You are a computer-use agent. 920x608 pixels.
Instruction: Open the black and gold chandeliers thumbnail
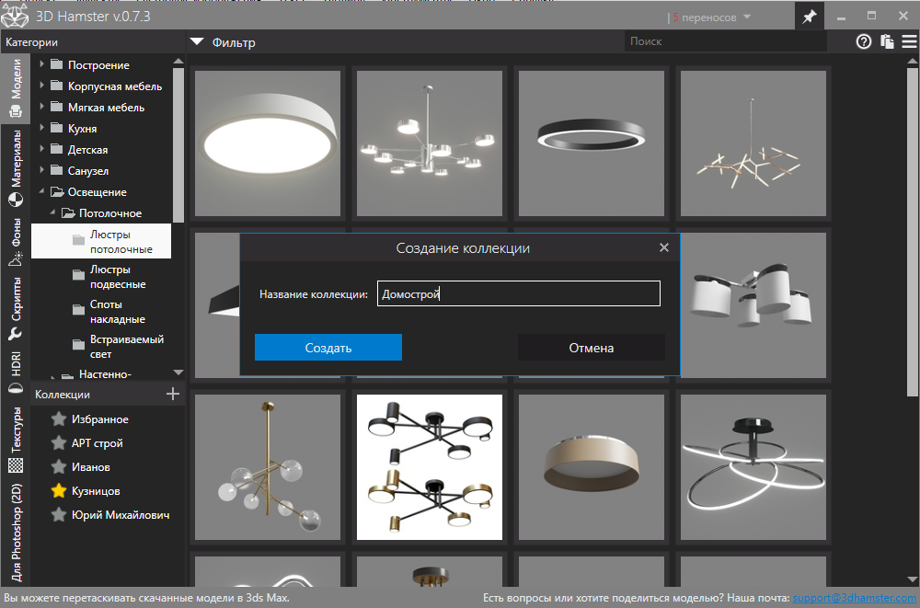point(430,467)
